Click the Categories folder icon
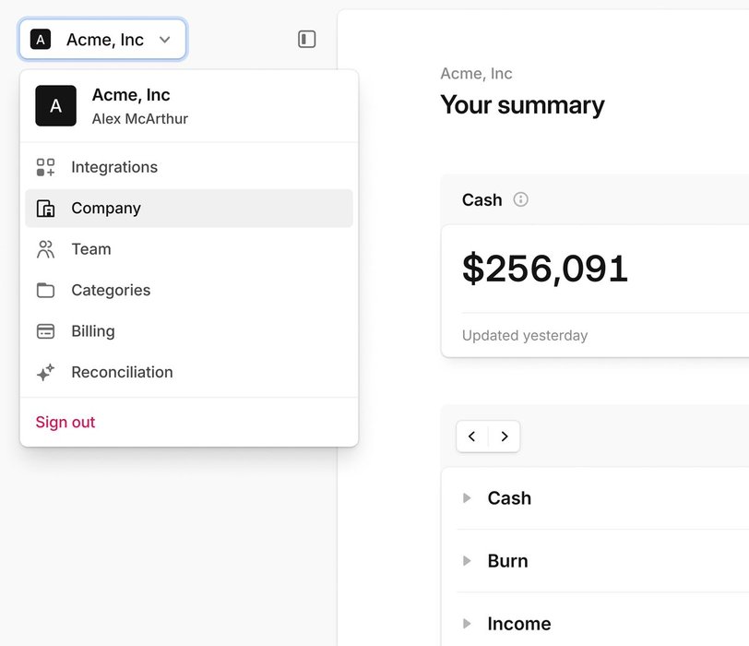Image resolution: width=749 pixels, height=646 pixels. (x=45, y=291)
